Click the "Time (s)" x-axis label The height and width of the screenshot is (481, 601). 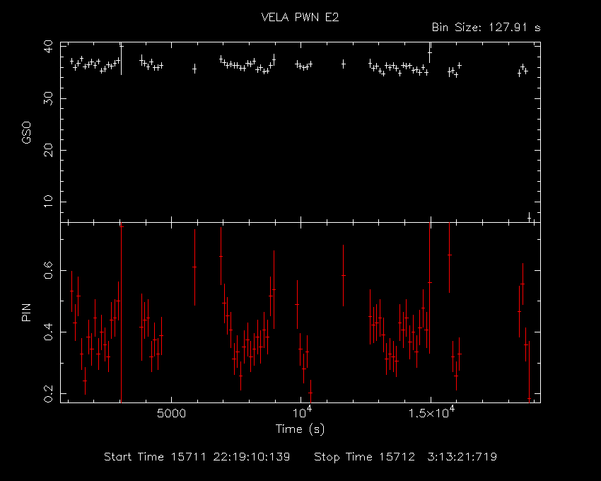point(300,429)
